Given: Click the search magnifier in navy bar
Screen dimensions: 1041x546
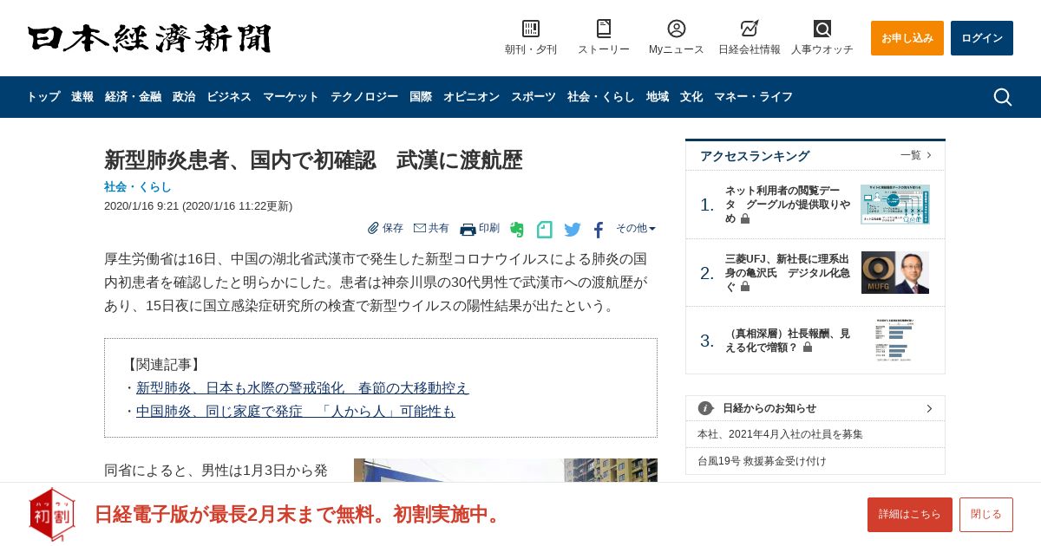Looking at the screenshot, I should (1003, 97).
